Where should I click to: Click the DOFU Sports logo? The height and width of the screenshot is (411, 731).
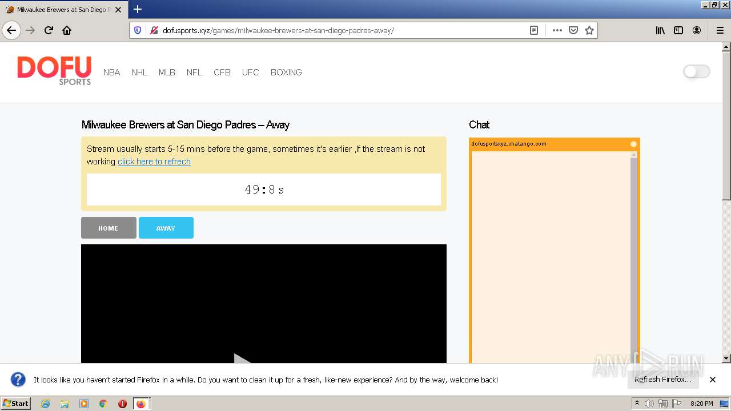pyautogui.click(x=54, y=71)
